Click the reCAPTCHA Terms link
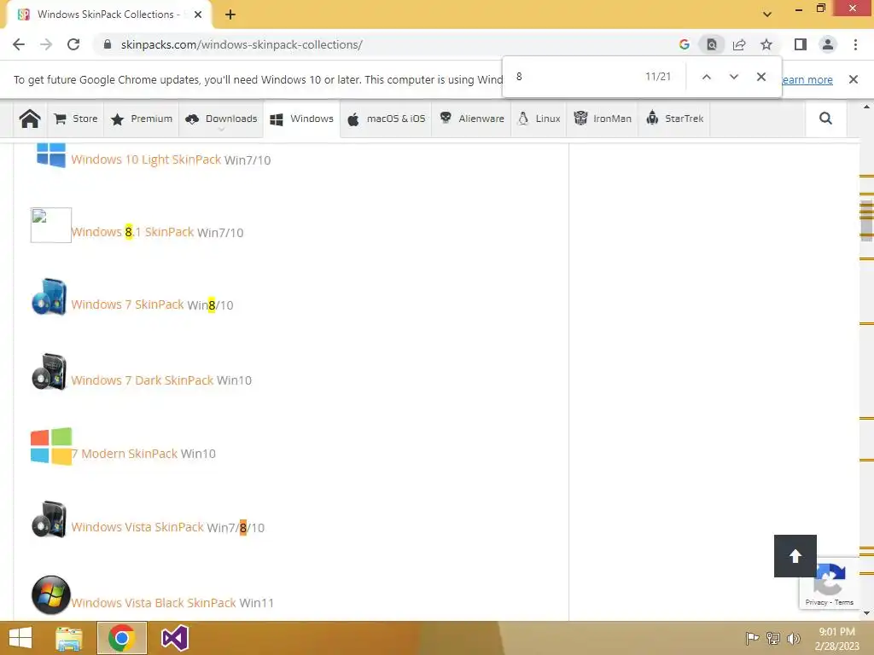 point(844,602)
